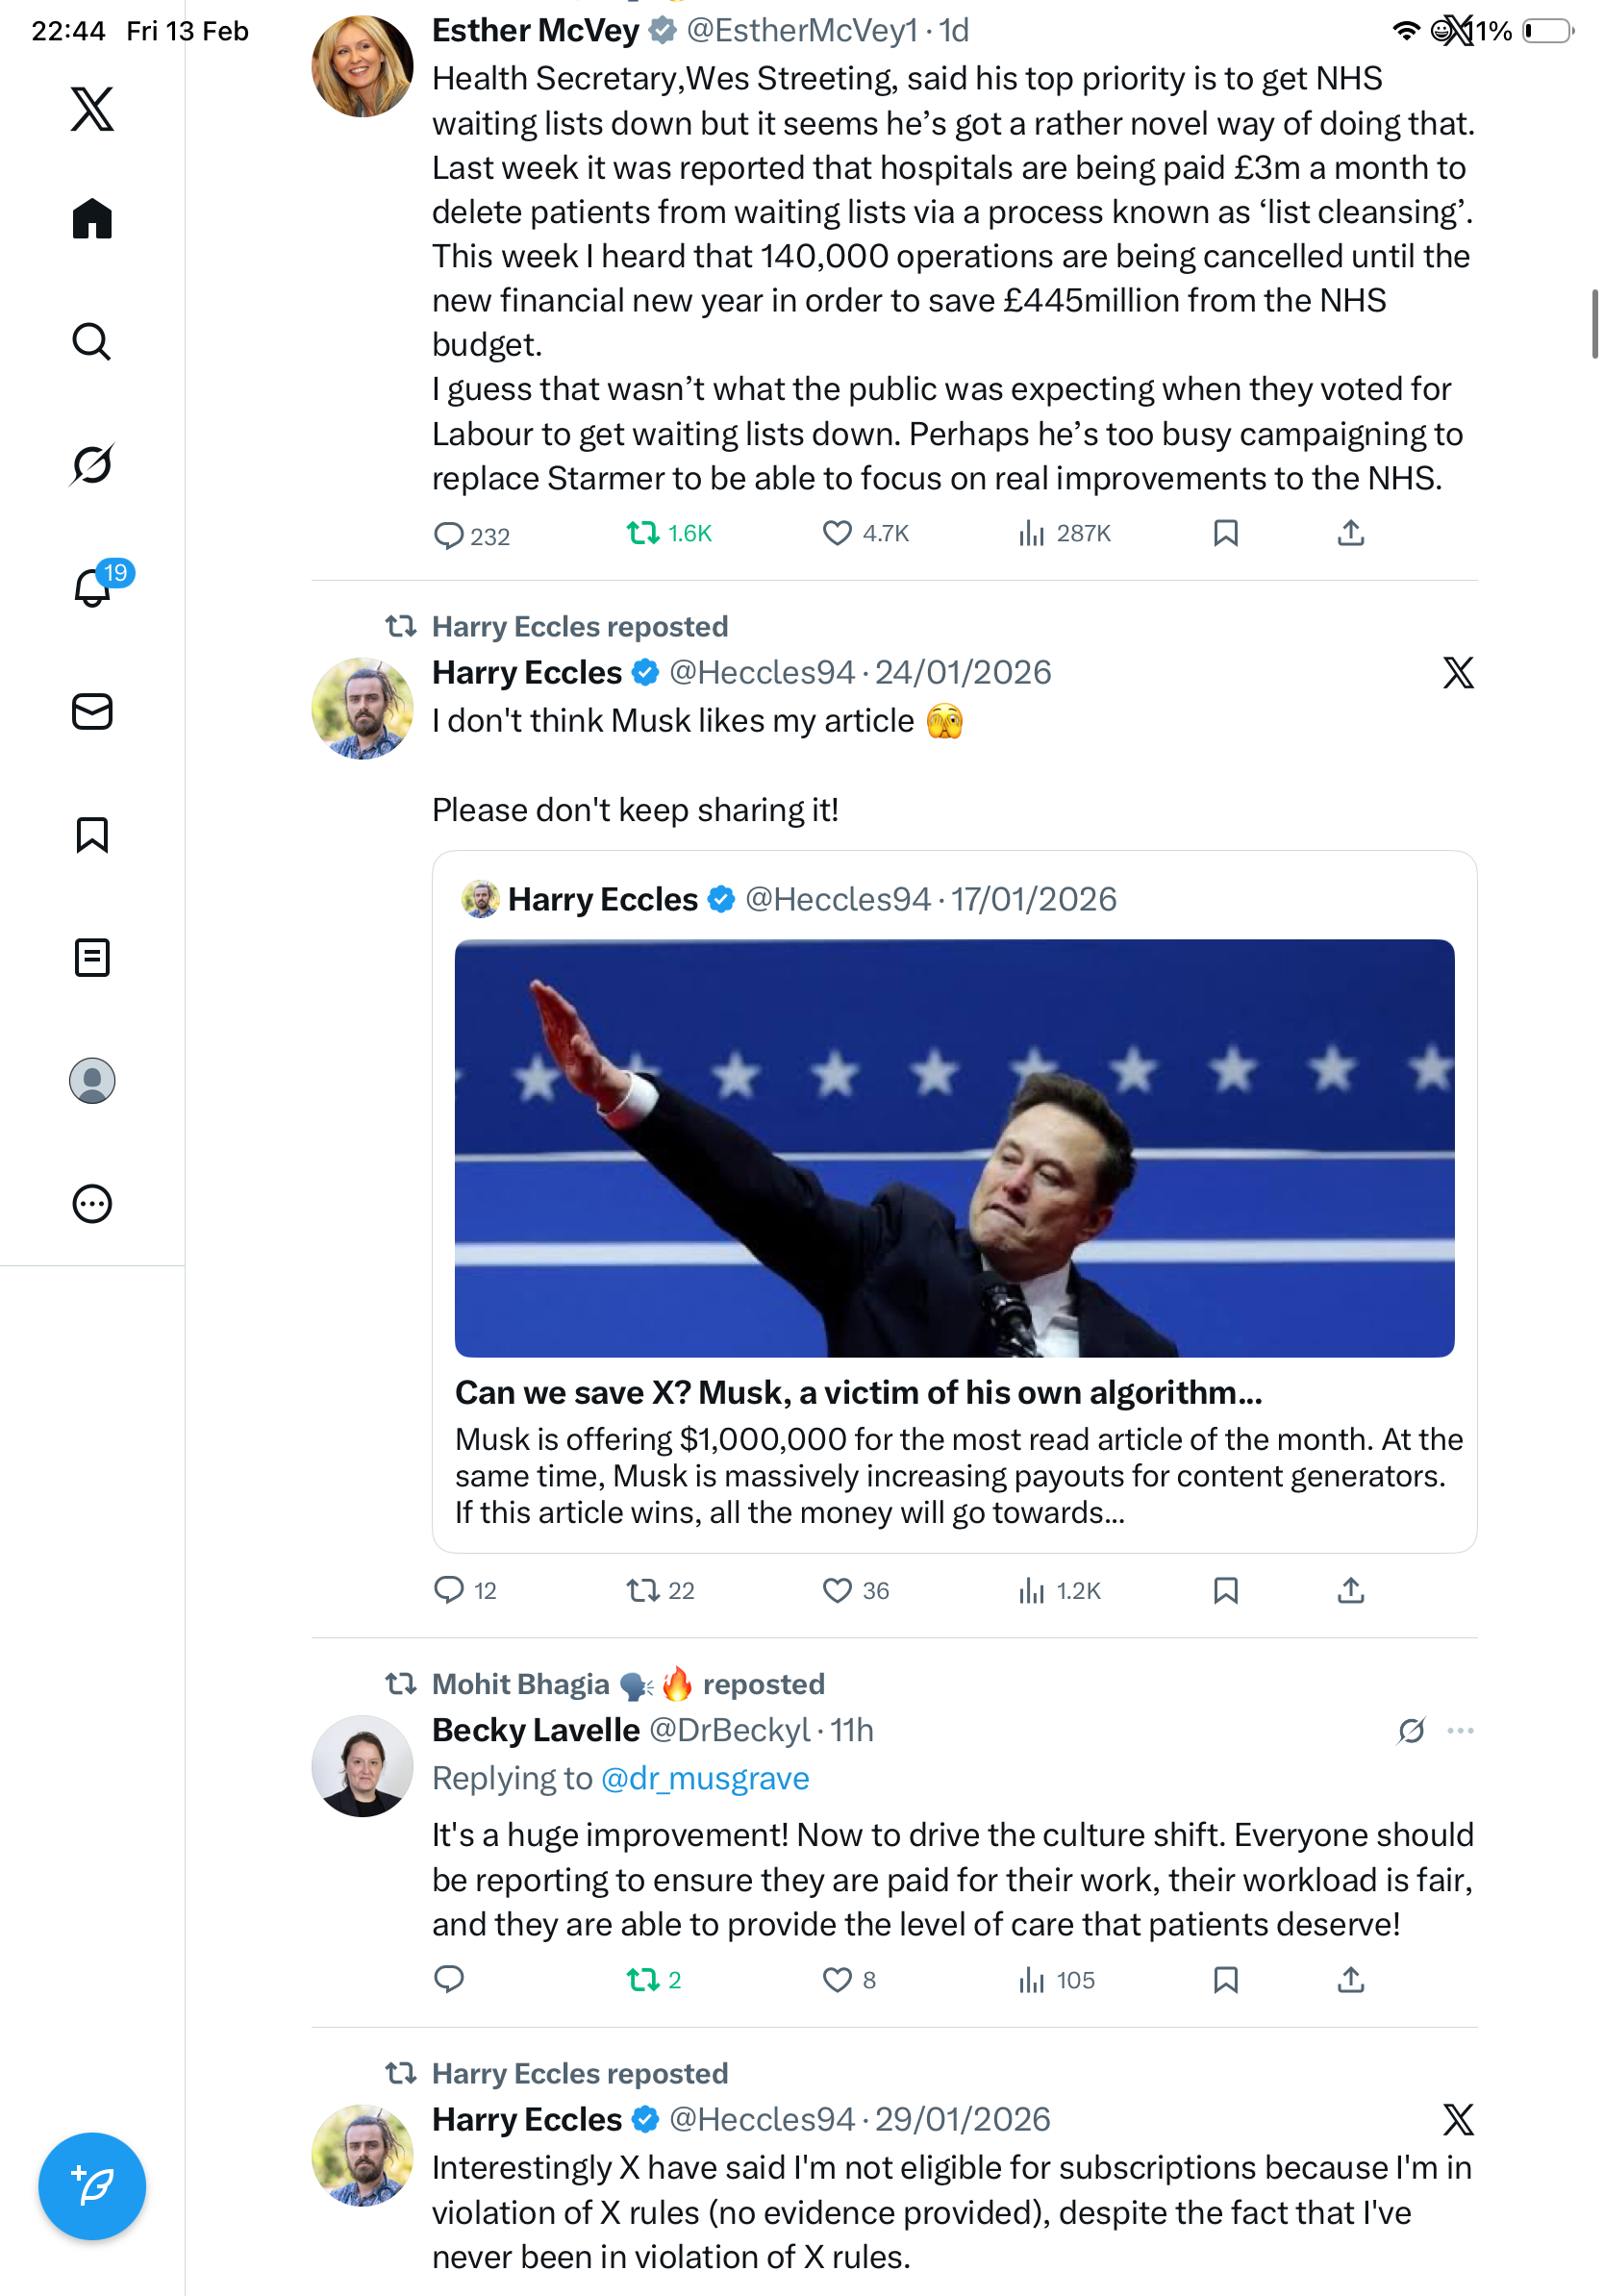Like Esther McVey's NHS post
This screenshot has height=2296, width=1604.
pyautogui.click(x=837, y=533)
